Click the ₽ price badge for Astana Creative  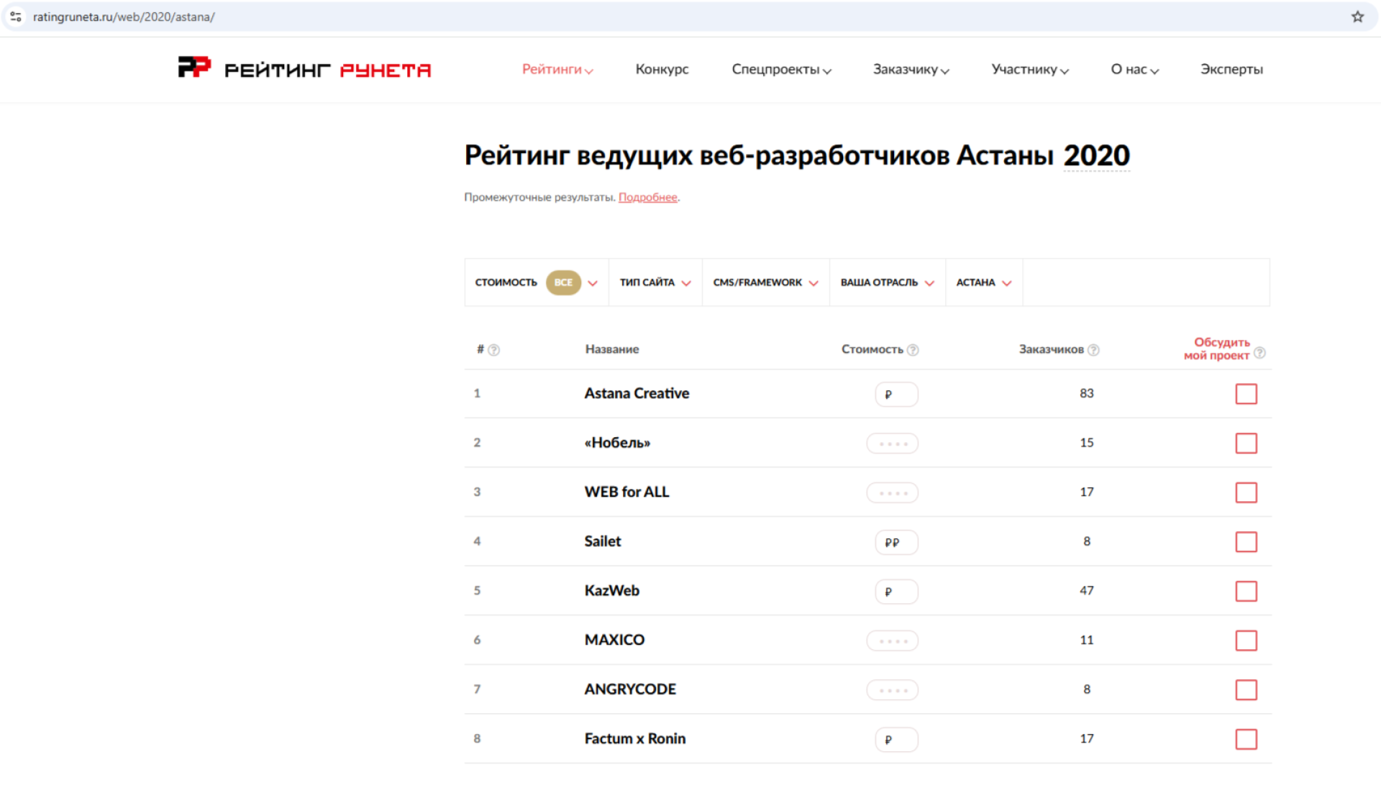click(x=895, y=394)
